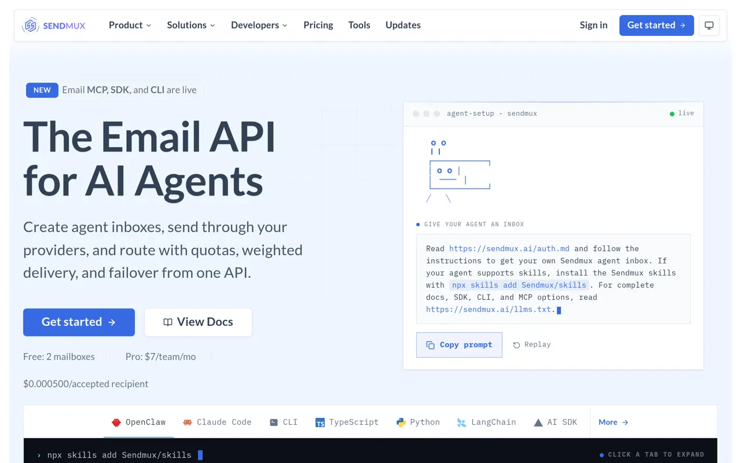Screen dimensions: 741x463
Task: Click the NEW announcement badge
Action: (x=42, y=90)
